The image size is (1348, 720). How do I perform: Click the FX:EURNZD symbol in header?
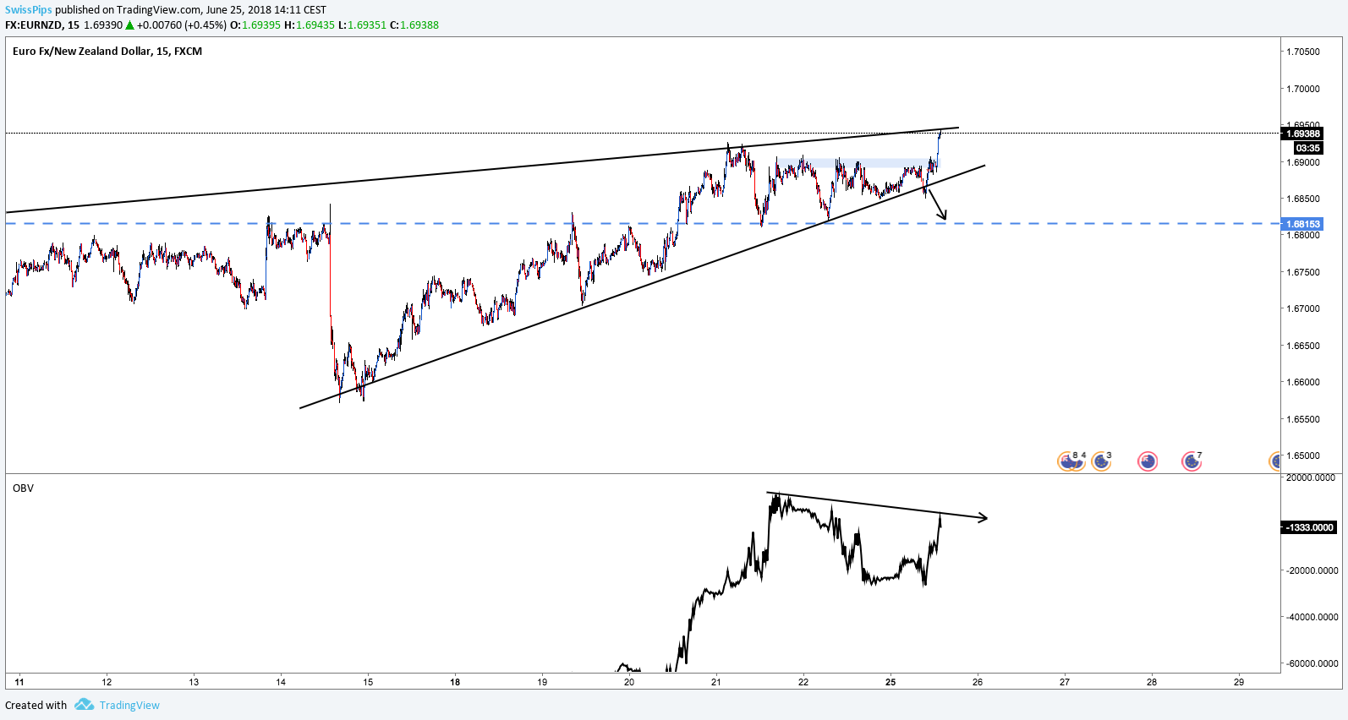click(36, 25)
